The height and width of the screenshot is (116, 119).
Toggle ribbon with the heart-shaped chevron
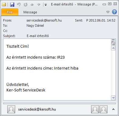click(108, 12)
